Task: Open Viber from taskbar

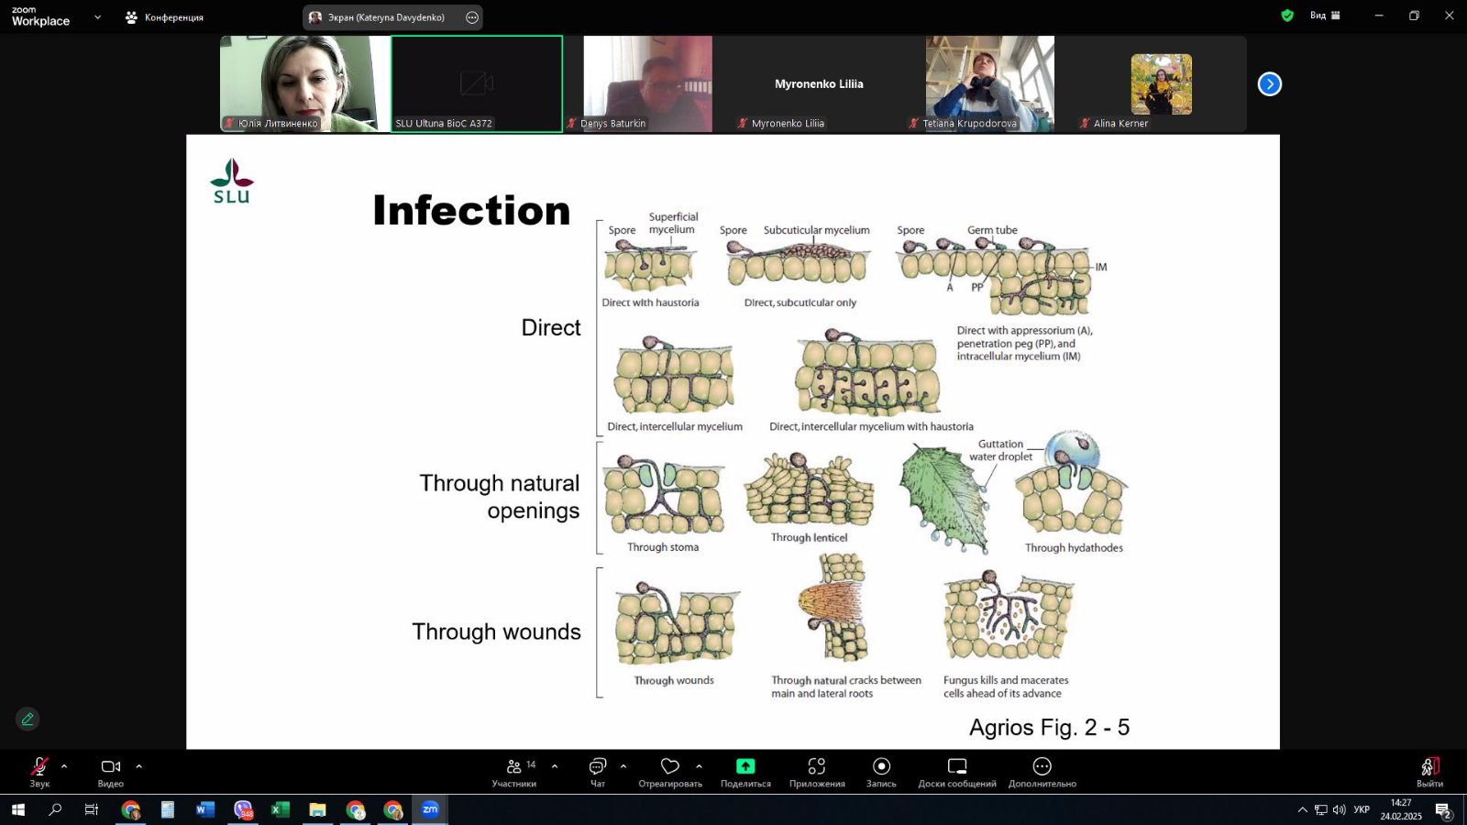Action: point(243,809)
